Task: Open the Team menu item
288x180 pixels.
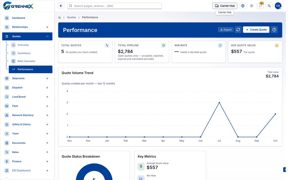Action: click(27, 133)
